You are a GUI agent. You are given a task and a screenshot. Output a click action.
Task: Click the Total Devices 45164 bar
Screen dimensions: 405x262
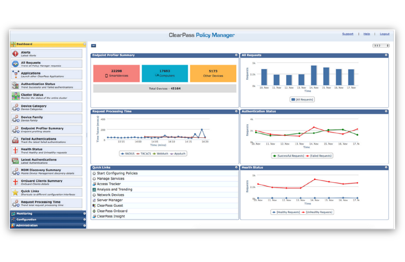[x=165, y=88]
